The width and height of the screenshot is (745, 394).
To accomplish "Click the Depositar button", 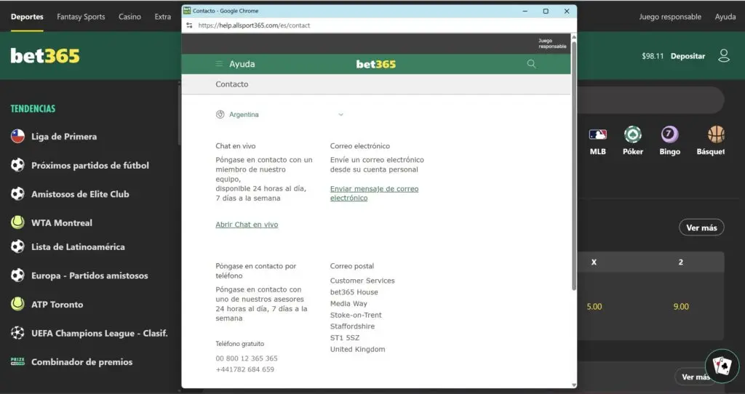I will 688,56.
